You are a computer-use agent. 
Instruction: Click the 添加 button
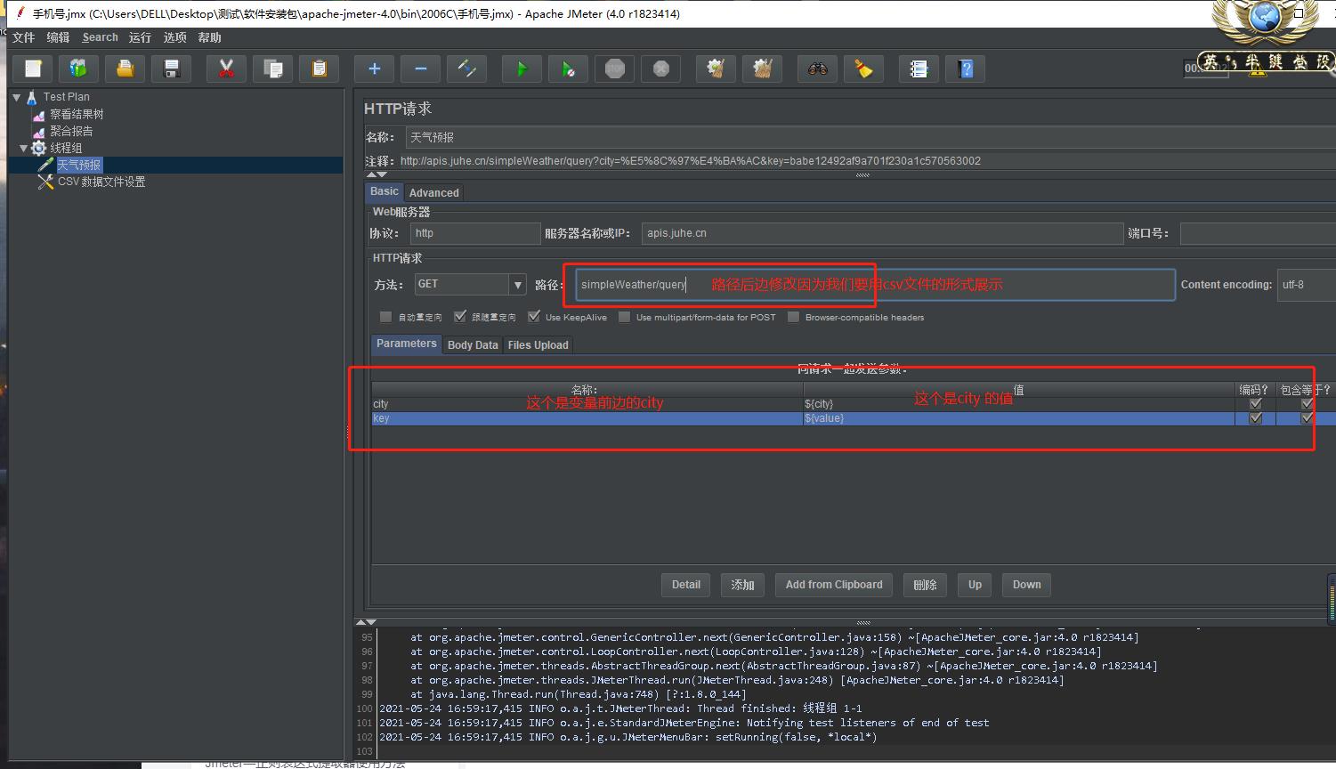click(742, 585)
